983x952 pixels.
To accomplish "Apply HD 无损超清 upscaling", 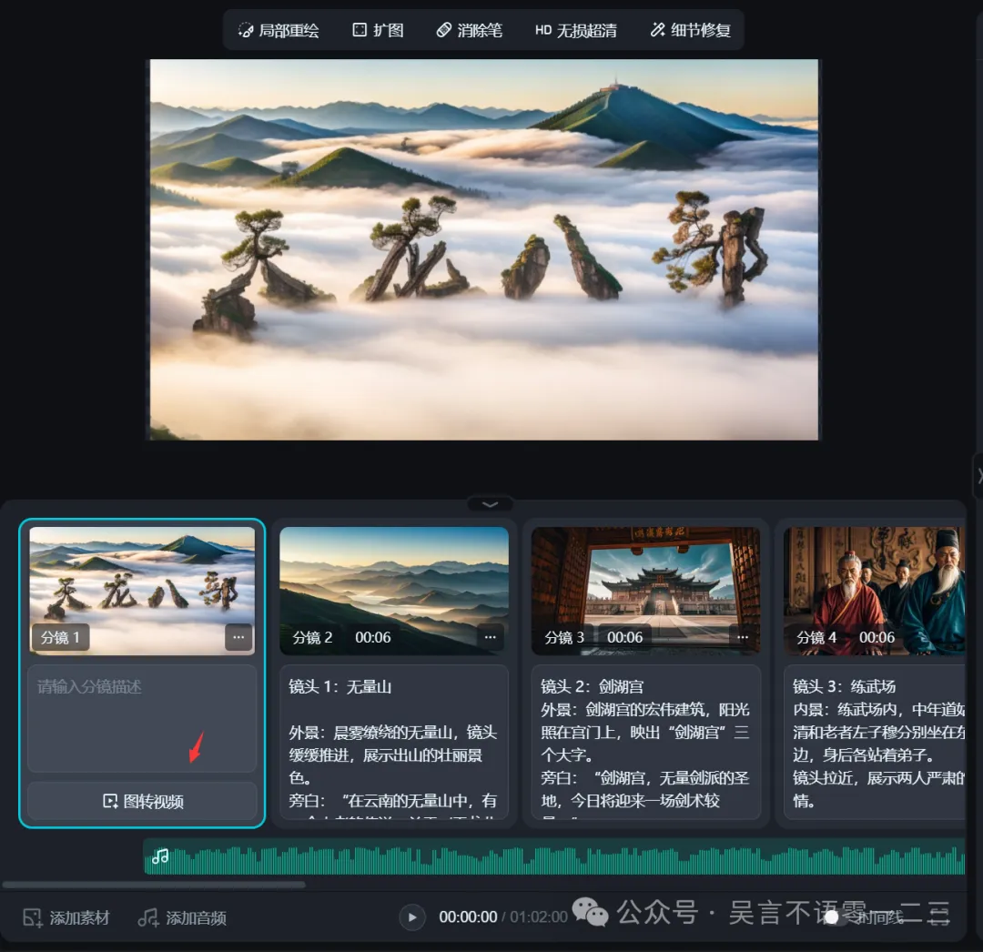I will 575,30.
